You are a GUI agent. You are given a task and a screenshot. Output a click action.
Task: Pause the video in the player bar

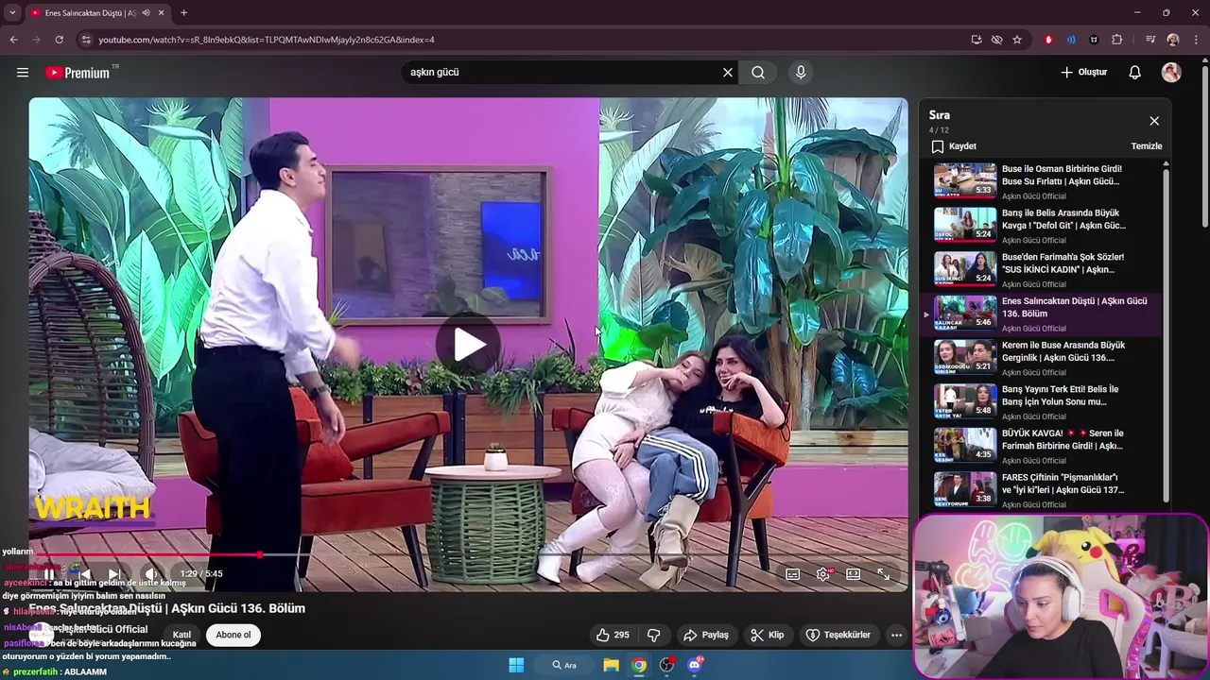click(x=49, y=574)
